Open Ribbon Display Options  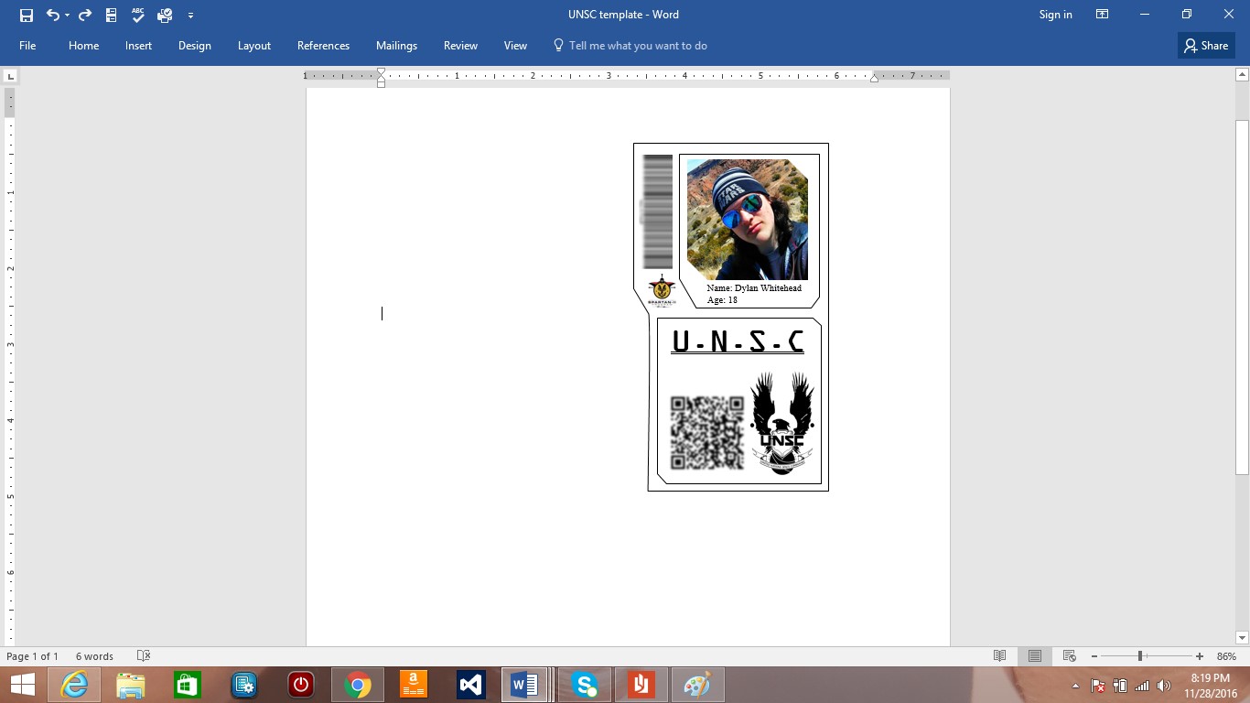(1103, 15)
